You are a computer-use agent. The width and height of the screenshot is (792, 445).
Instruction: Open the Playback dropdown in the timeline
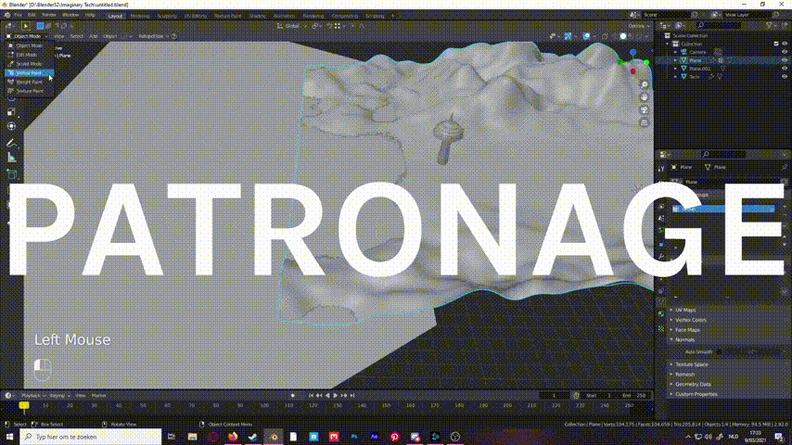click(x=32, y=396)
